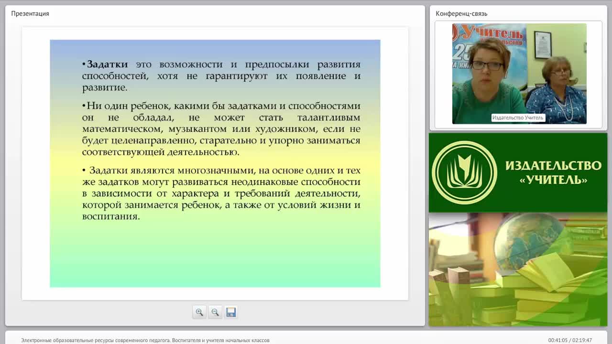This screenshot has height=344, width=612.
Task: Click the circular publisher logo emblem
Action: coord(464,172)
